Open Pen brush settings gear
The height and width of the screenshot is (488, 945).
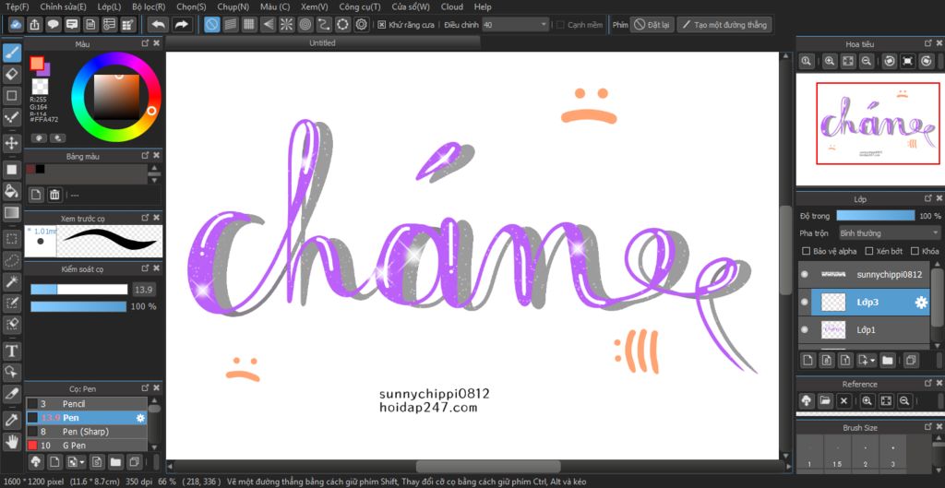140,418
